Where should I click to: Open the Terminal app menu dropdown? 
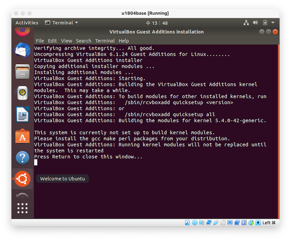61,23
